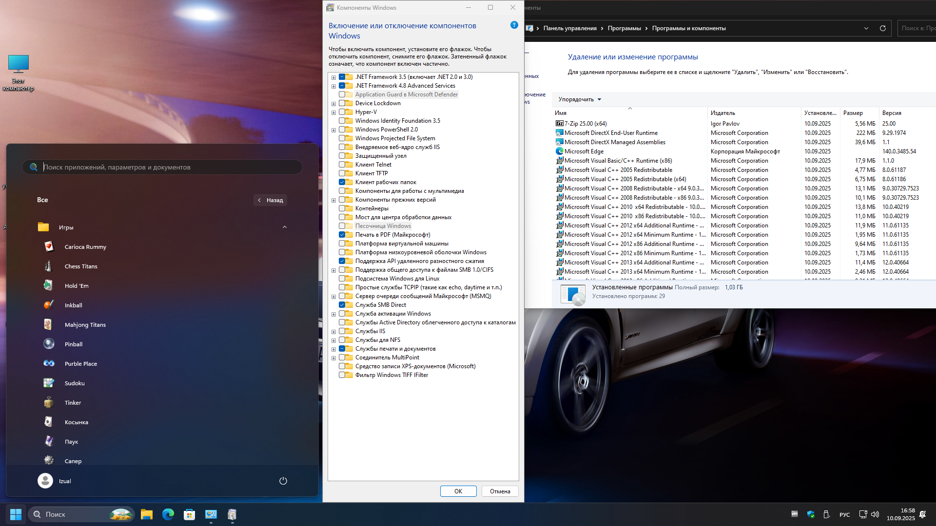Image resolution: width=936 pixels, height=526 pixels.
Task: Open Izual user account avatar
Action: (x=45, y=481)
